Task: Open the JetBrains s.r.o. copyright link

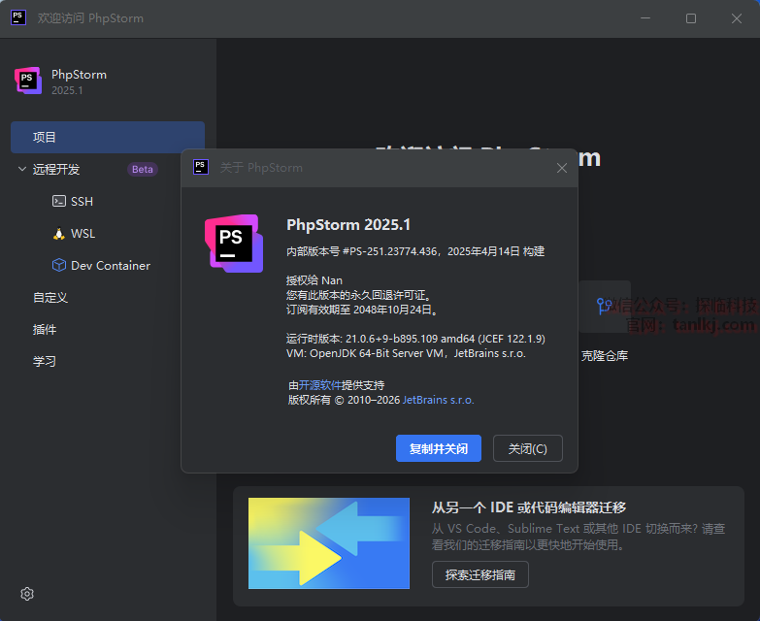Action: click(x=438, y=400)
